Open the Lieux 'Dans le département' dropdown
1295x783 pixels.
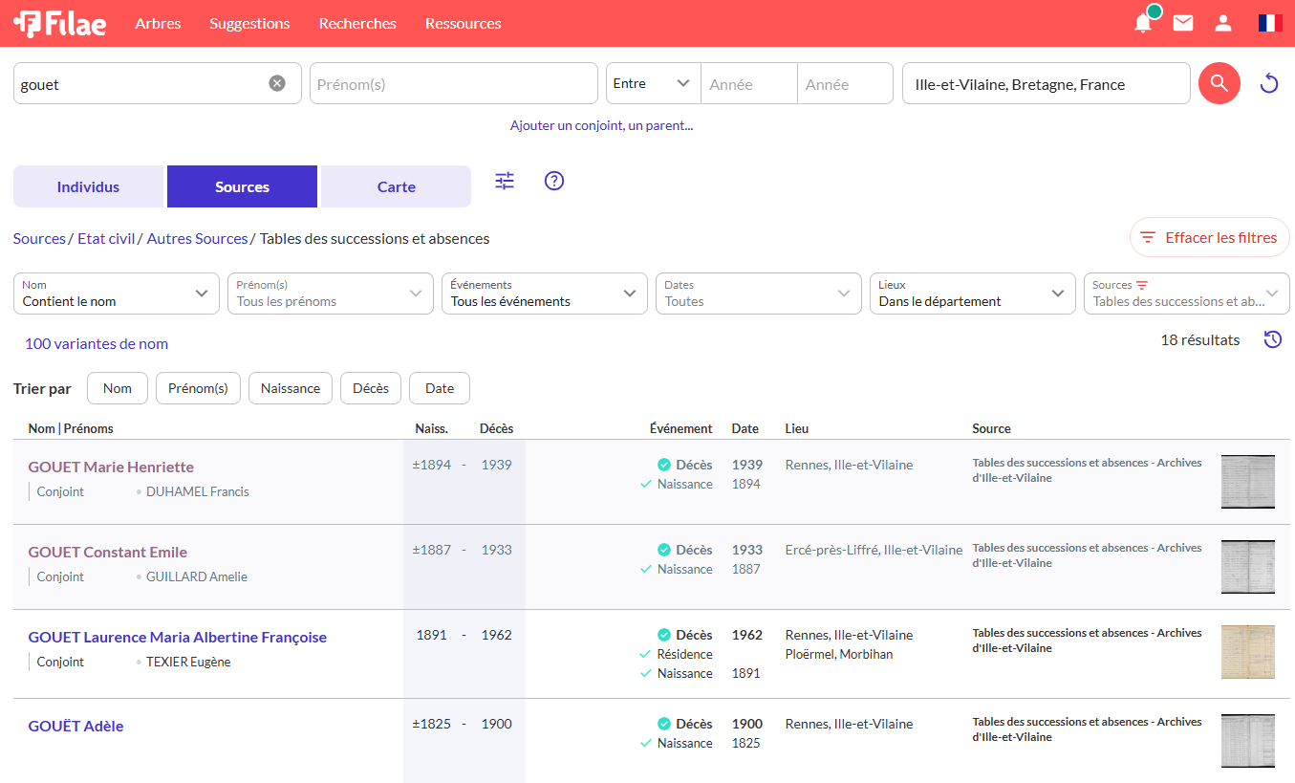point(971,294)
